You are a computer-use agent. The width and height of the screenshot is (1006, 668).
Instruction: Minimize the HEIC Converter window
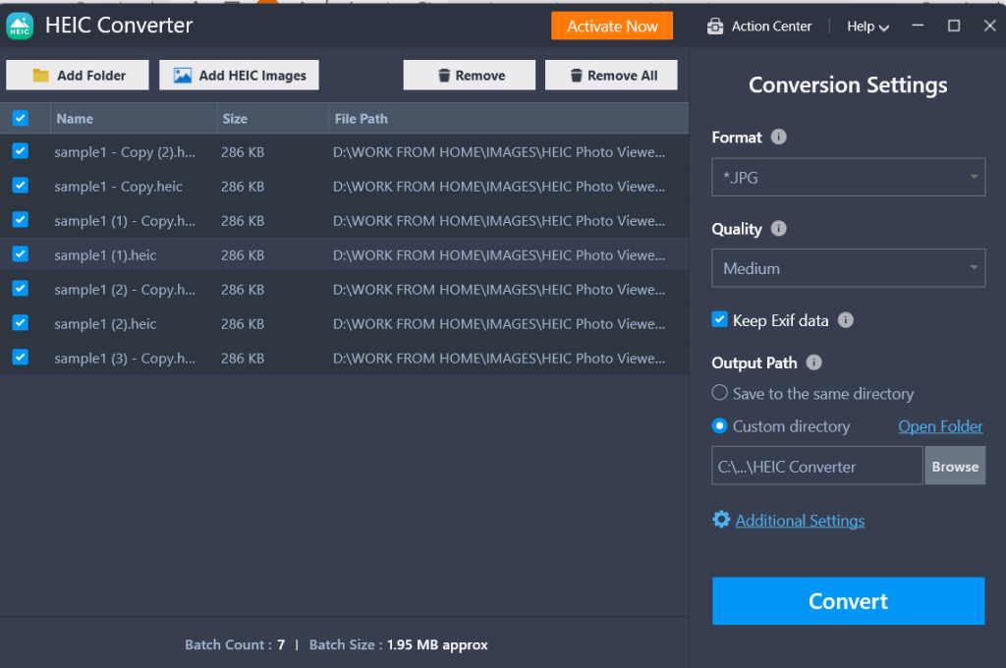pyautogui.click(x=919, y=26)
